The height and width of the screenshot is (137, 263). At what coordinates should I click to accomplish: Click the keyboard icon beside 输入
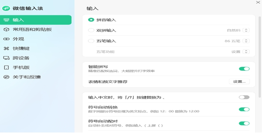[x=6, y=20]
